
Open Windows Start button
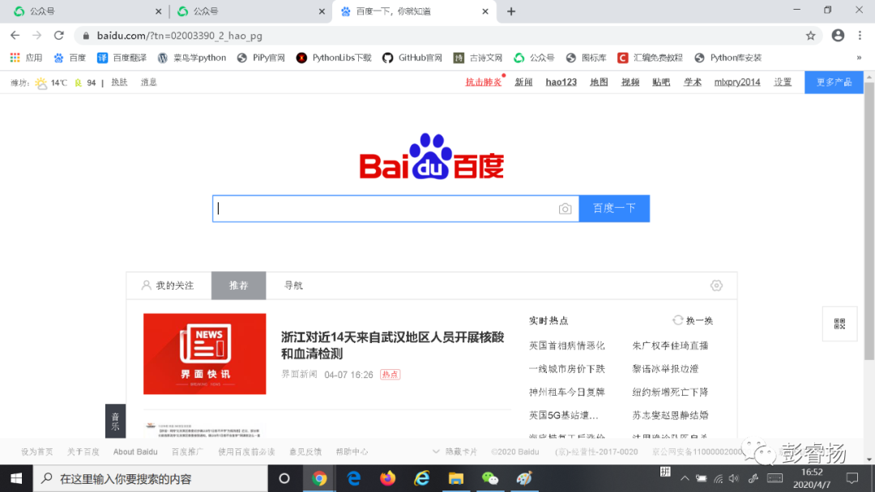(16, 478)
